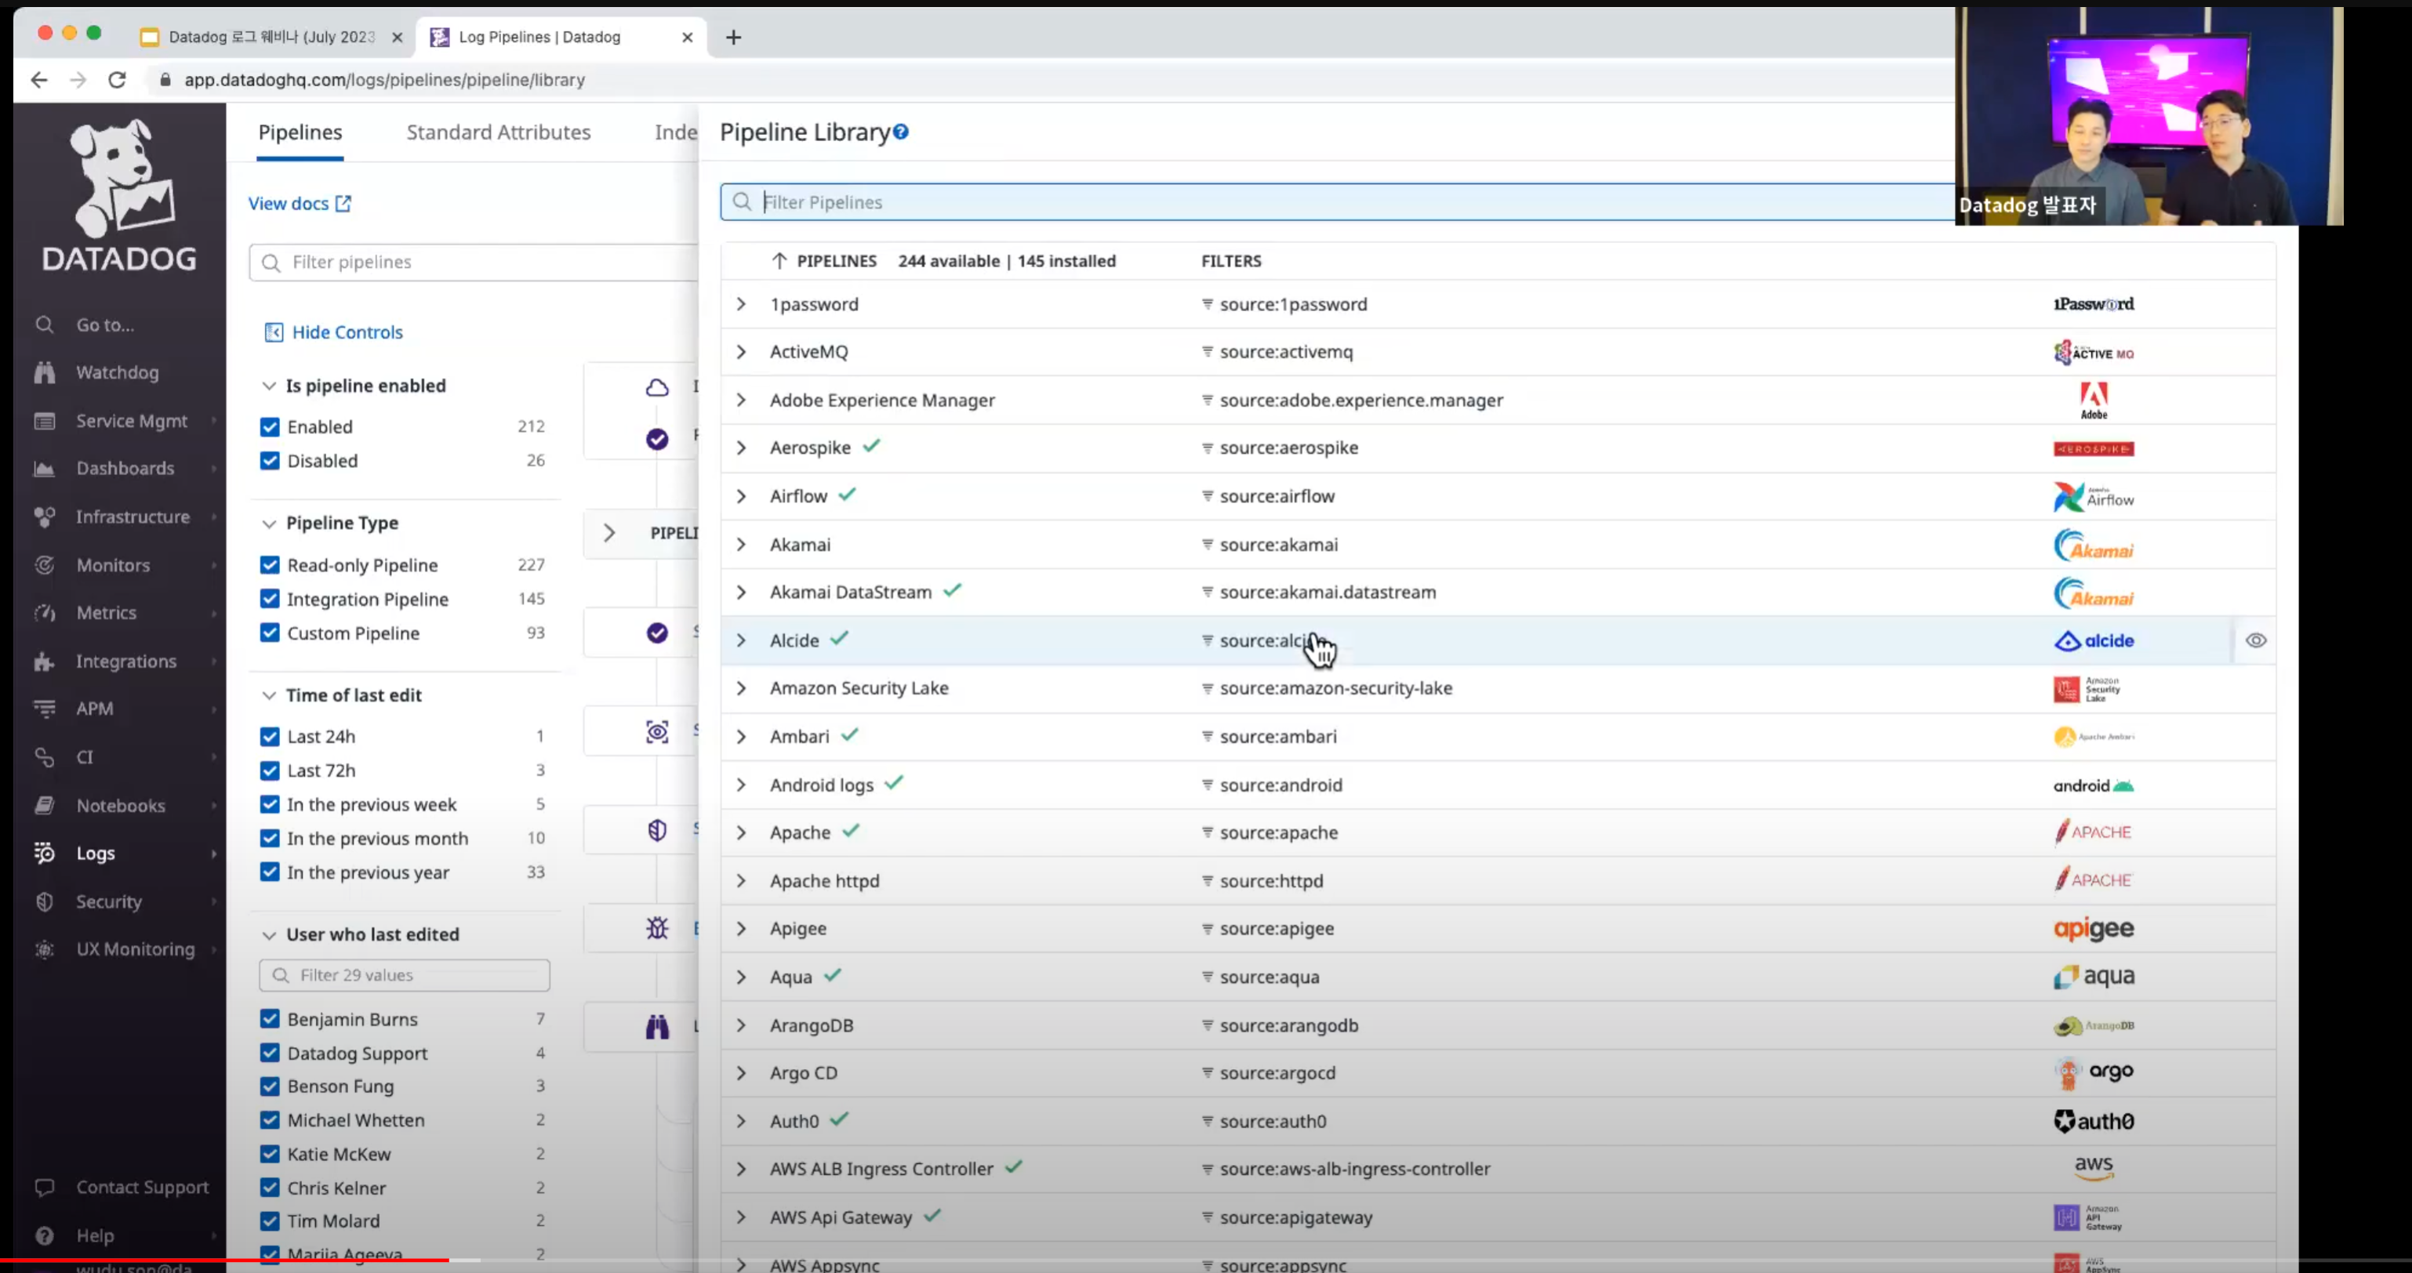Toggle In the previous month checkbox
The image size is (2412, 1273).
pyautogui.click(x=270, y=839)
